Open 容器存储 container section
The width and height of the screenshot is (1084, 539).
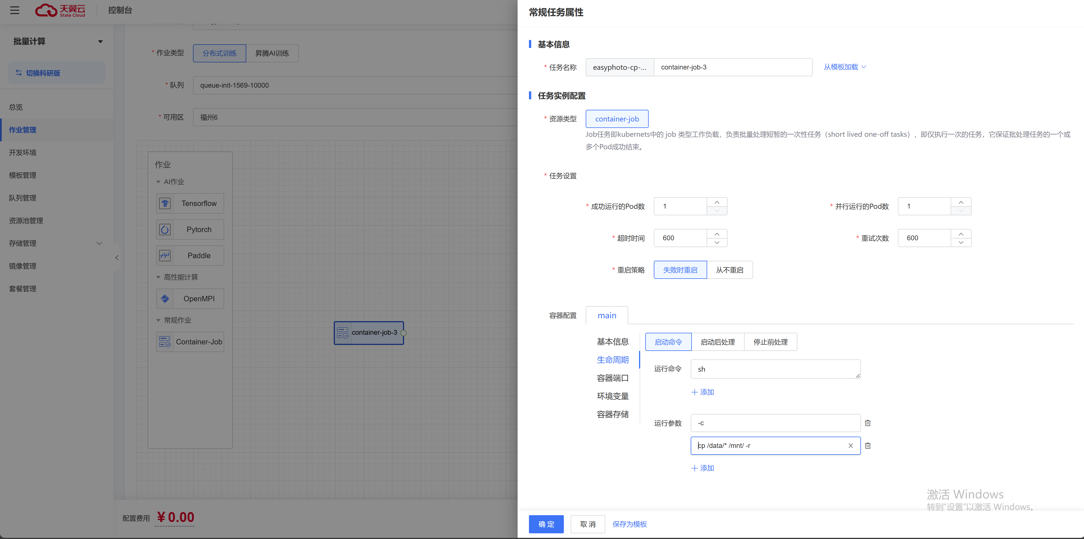click(613, 414)
